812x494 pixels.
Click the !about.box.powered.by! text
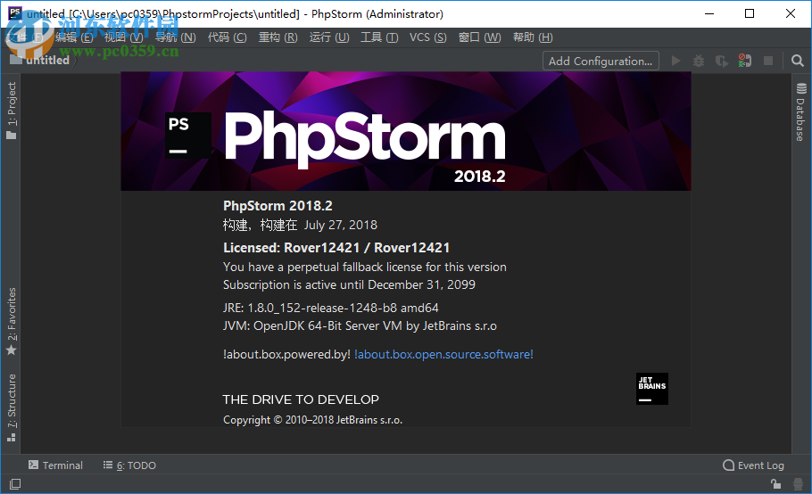click(287, 354)
